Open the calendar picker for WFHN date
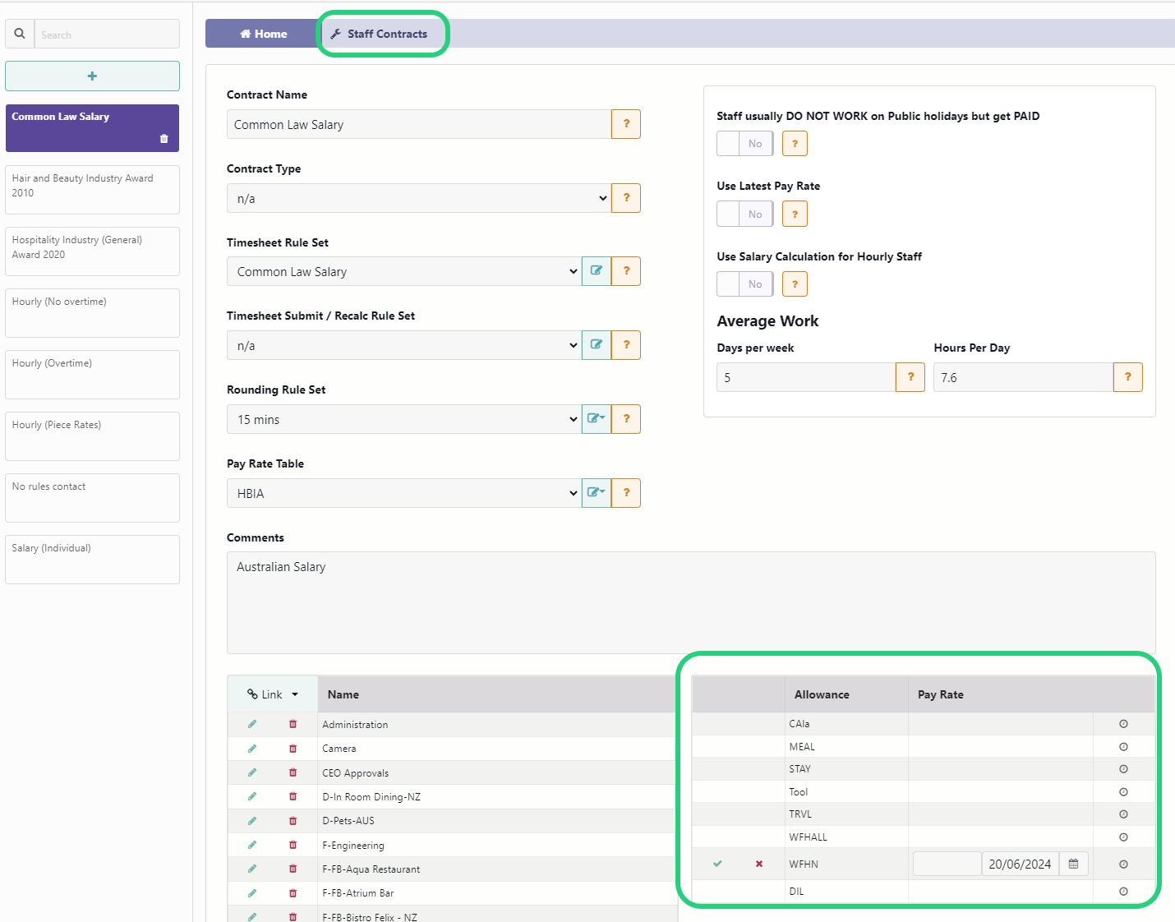Viewport: 1175px width, 922px height. tap(1073, 864)
